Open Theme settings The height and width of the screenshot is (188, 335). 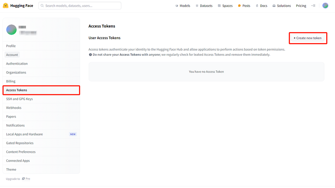pyautogui.click(x=41, y=170)
